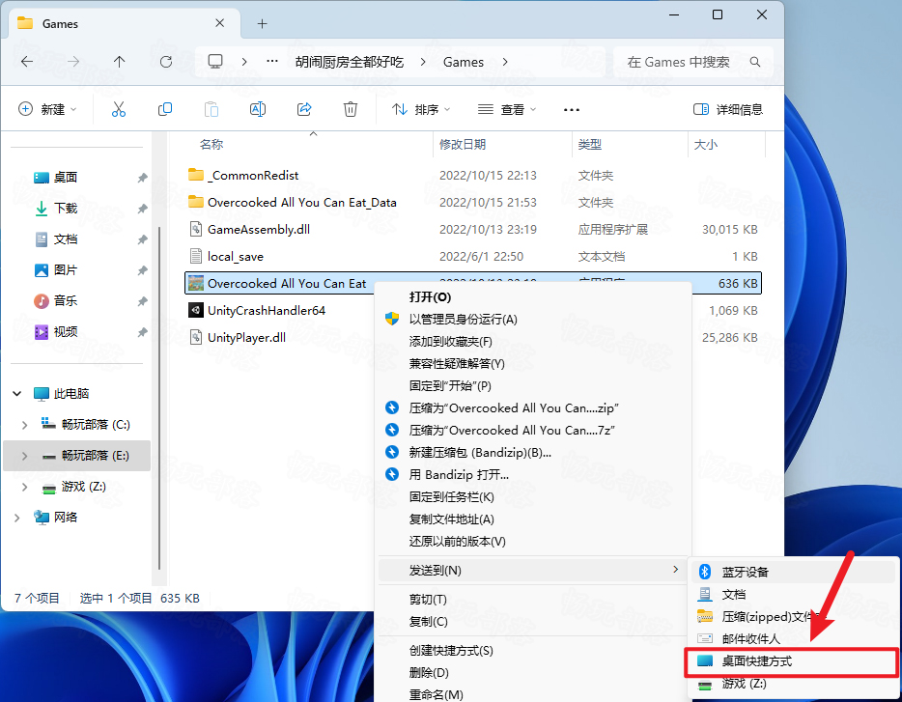Click the computer icon in address bar
This screenshot has height=702, width=902.
tap(215, 62)
